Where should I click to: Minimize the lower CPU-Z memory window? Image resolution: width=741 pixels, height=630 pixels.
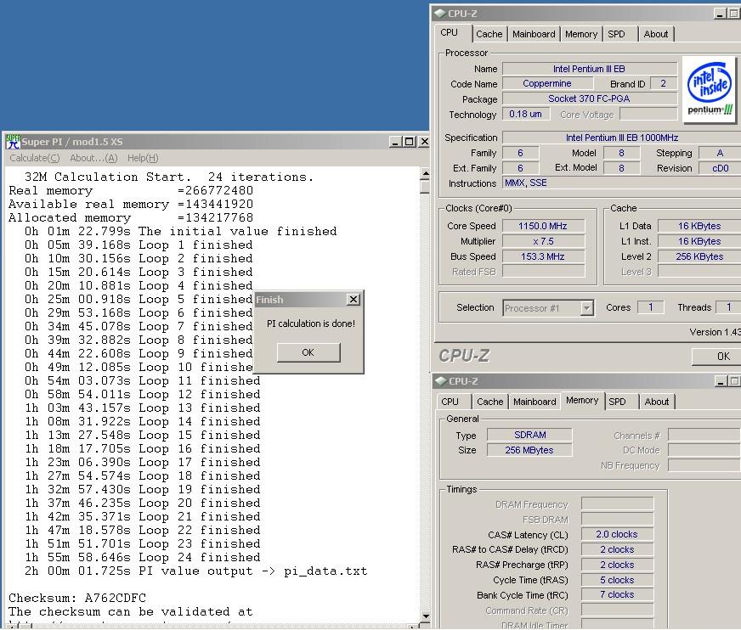point(721,380)
